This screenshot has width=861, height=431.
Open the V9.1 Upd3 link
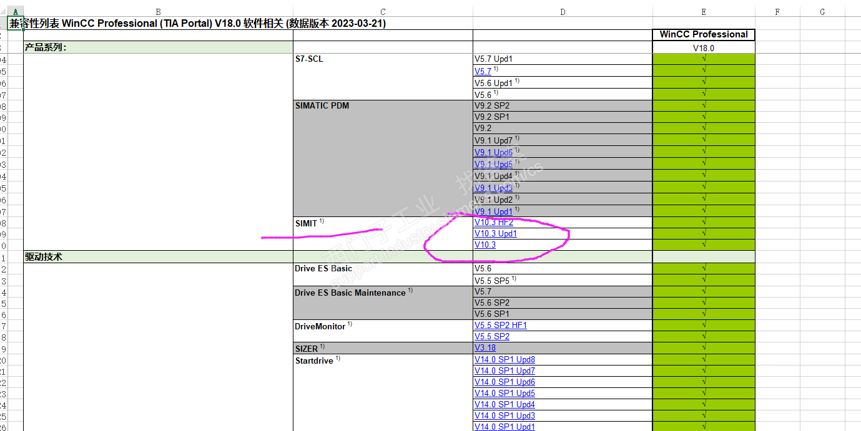click(x=493, y=188)
